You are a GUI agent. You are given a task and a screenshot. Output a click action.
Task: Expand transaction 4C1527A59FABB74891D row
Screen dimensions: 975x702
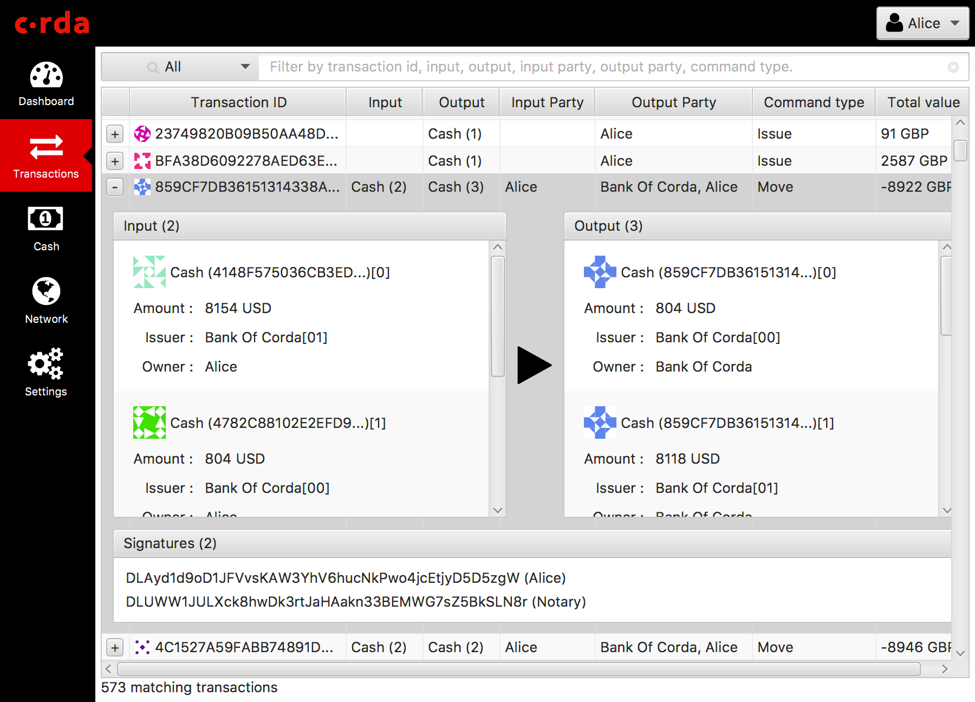[x=115, y=647]
